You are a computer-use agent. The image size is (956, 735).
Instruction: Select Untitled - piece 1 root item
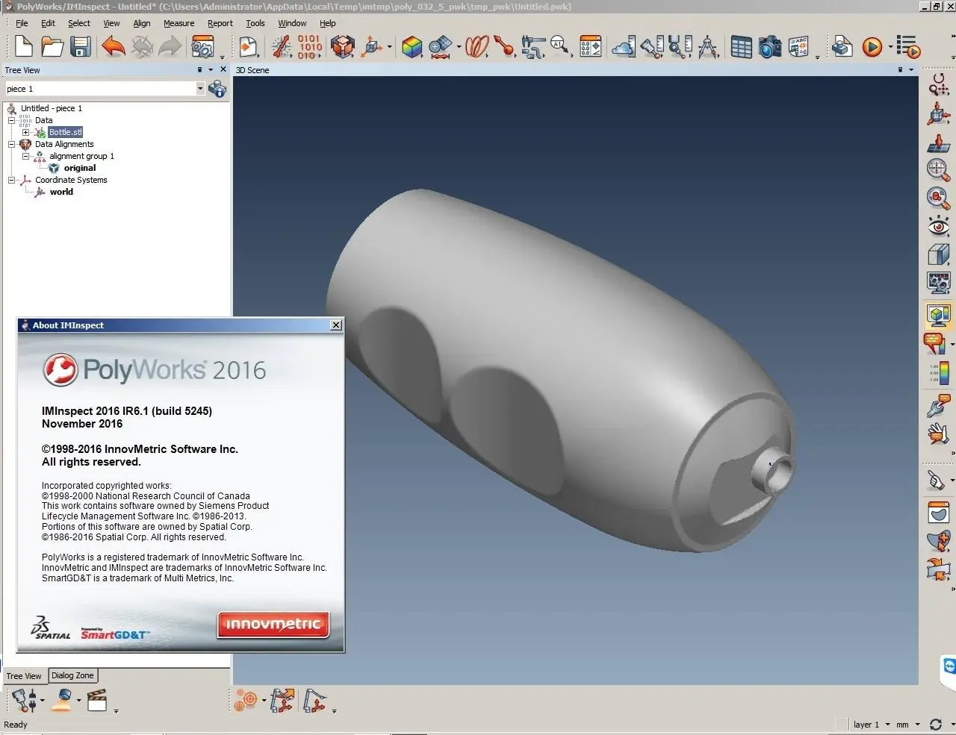pyautogui.click(x=52, y=108)
